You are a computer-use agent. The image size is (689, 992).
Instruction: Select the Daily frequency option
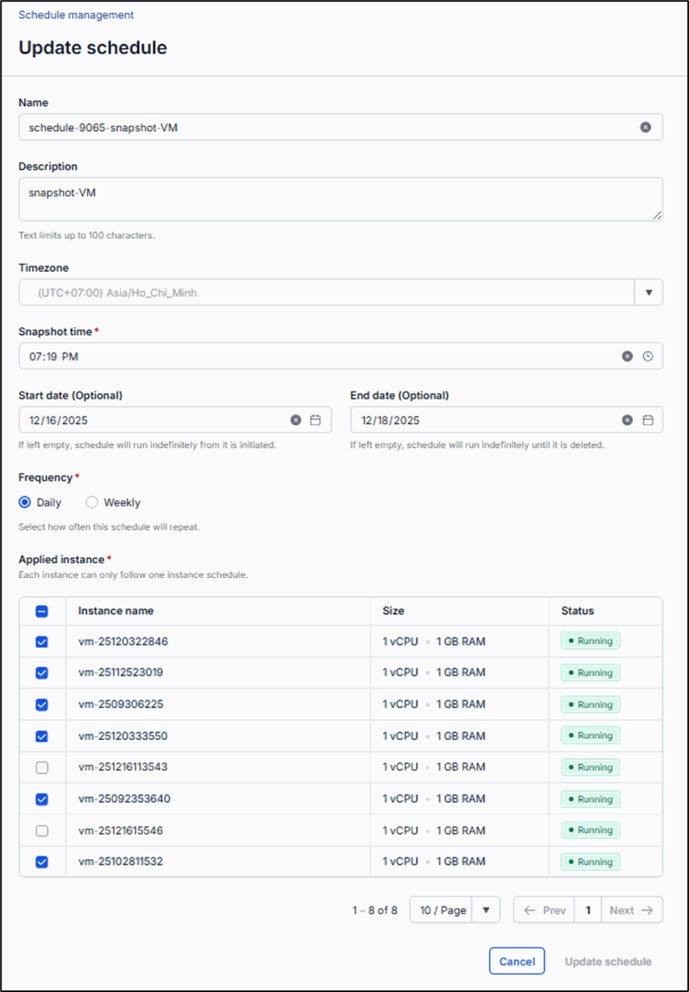[25, 502]
